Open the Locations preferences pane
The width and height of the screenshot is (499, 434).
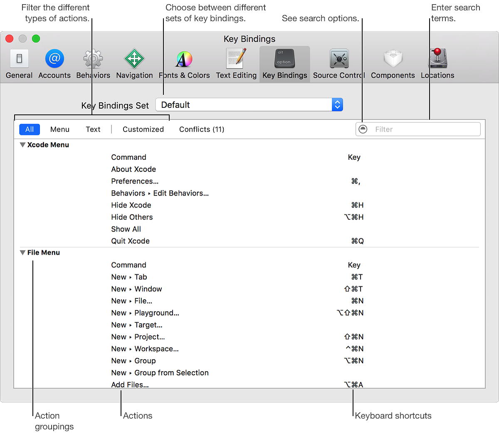click(437, 64)
